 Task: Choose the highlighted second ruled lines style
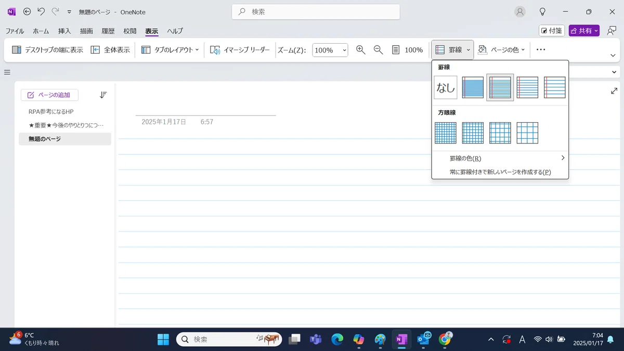pyautogui.click(x=500, y=87)
